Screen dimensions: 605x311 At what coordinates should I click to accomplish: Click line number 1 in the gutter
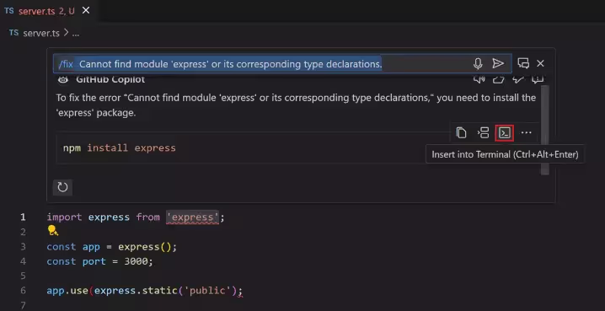pyautogui.click(x=23, y=217)
